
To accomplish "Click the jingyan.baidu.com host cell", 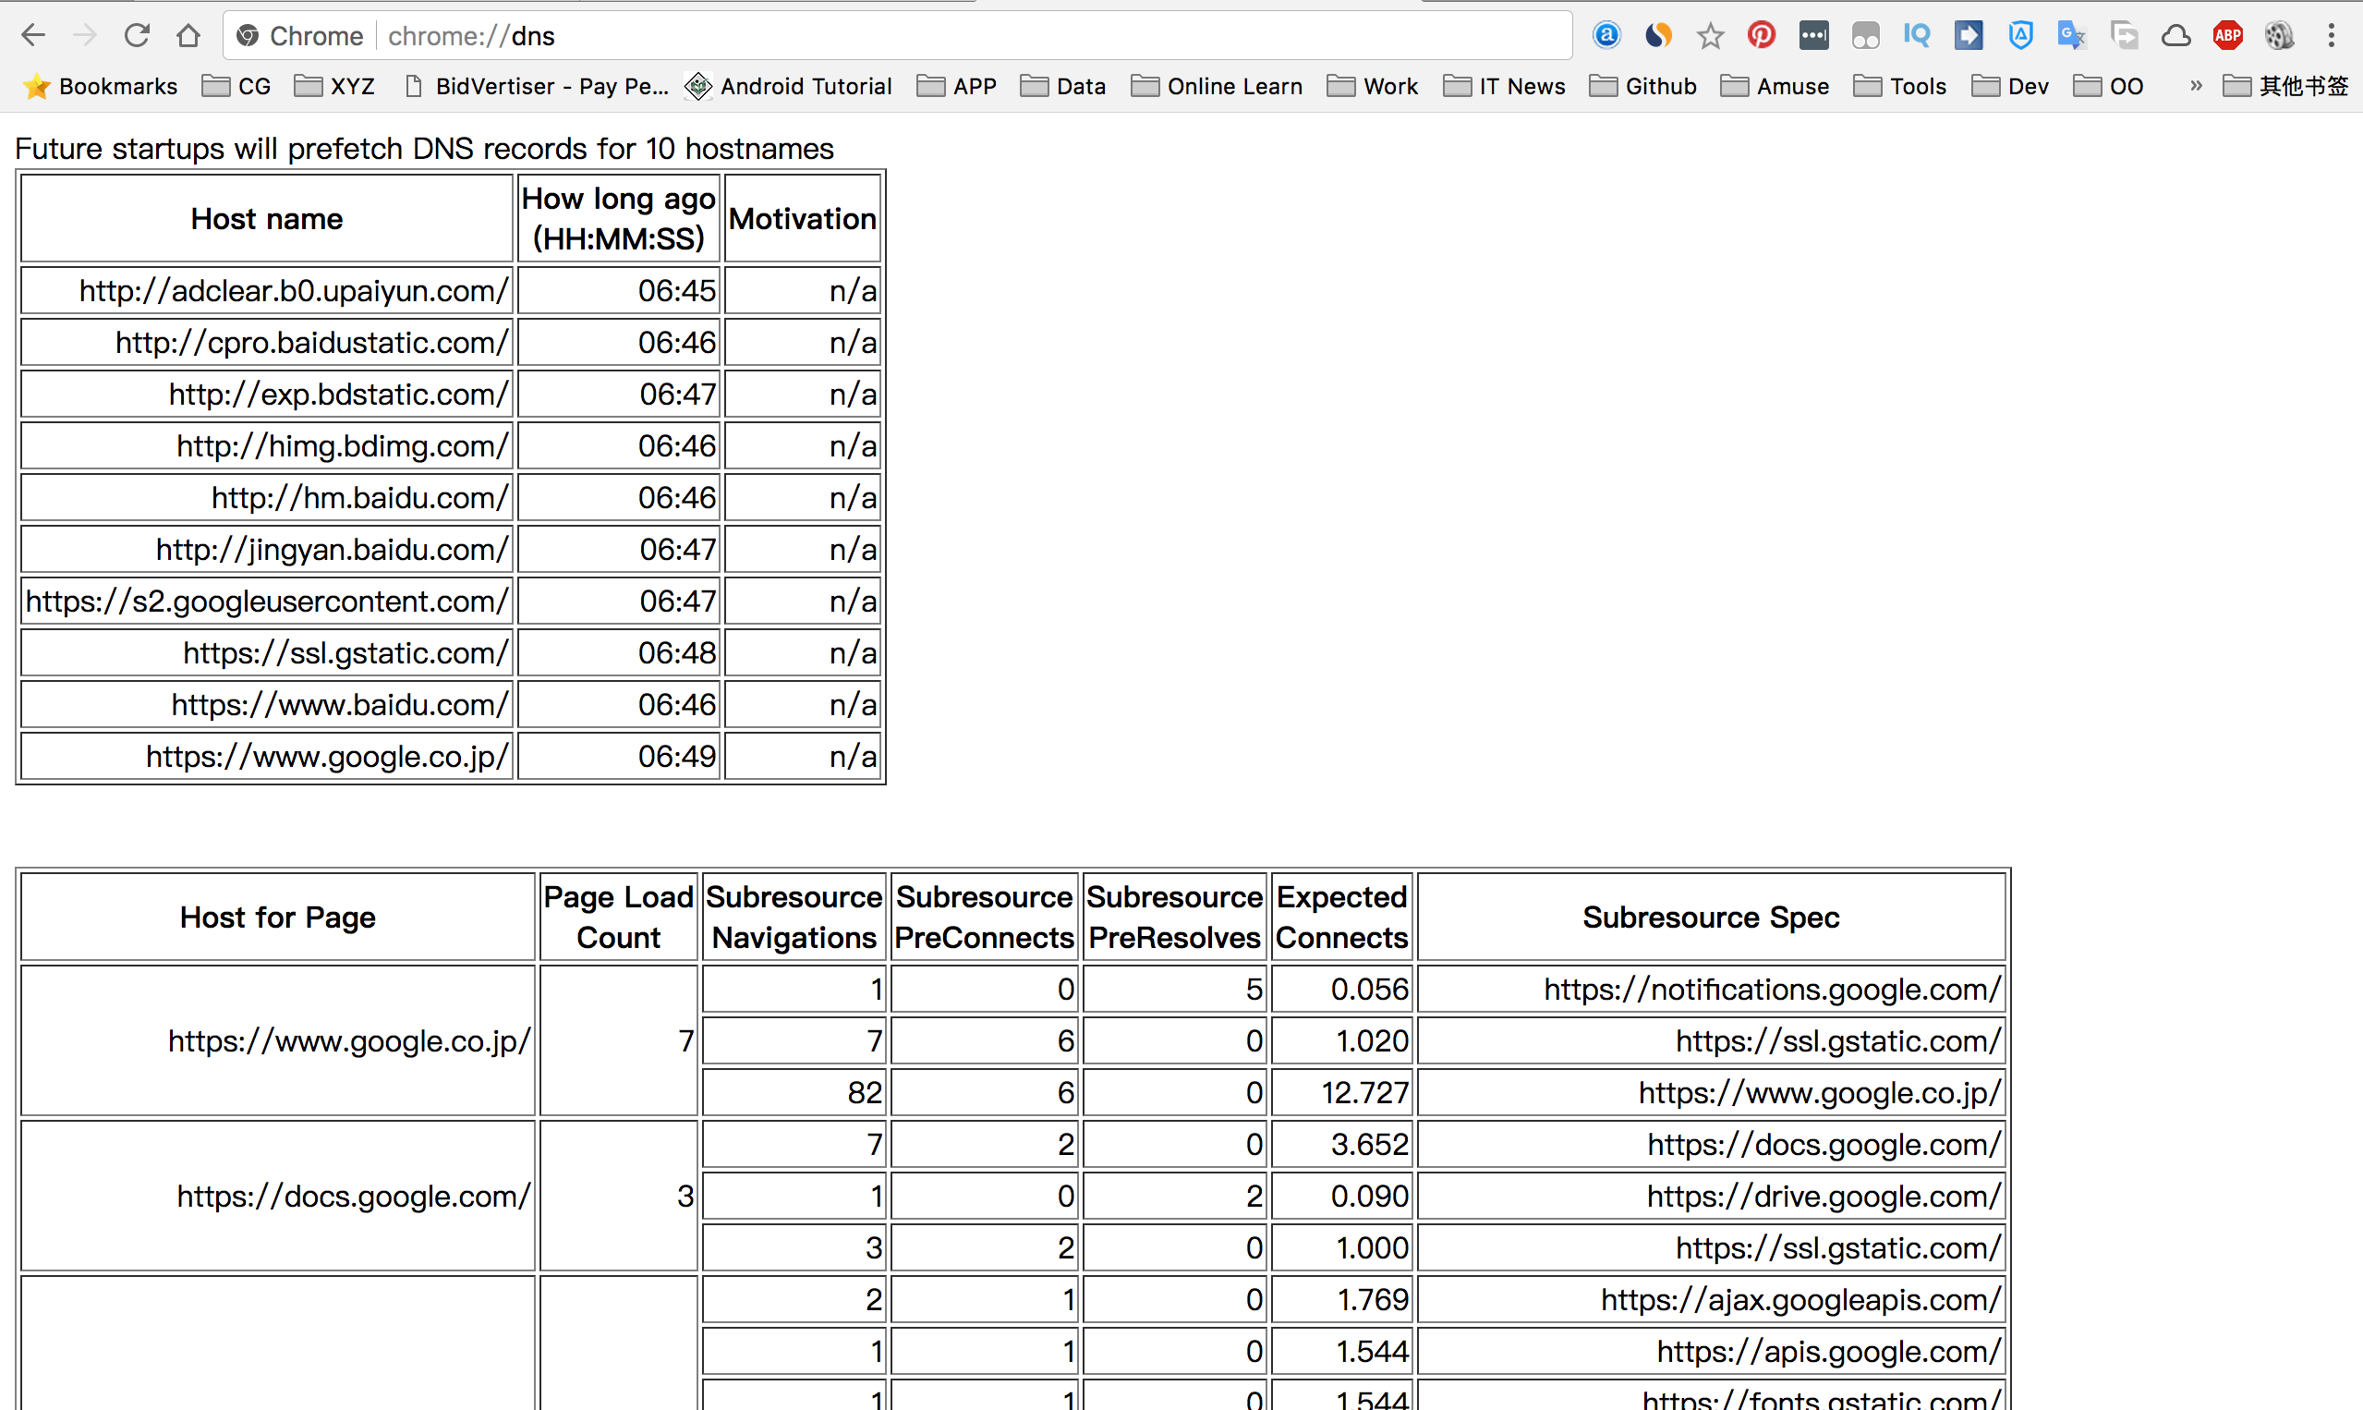I will pyautogui.click(x=267, y=549).
